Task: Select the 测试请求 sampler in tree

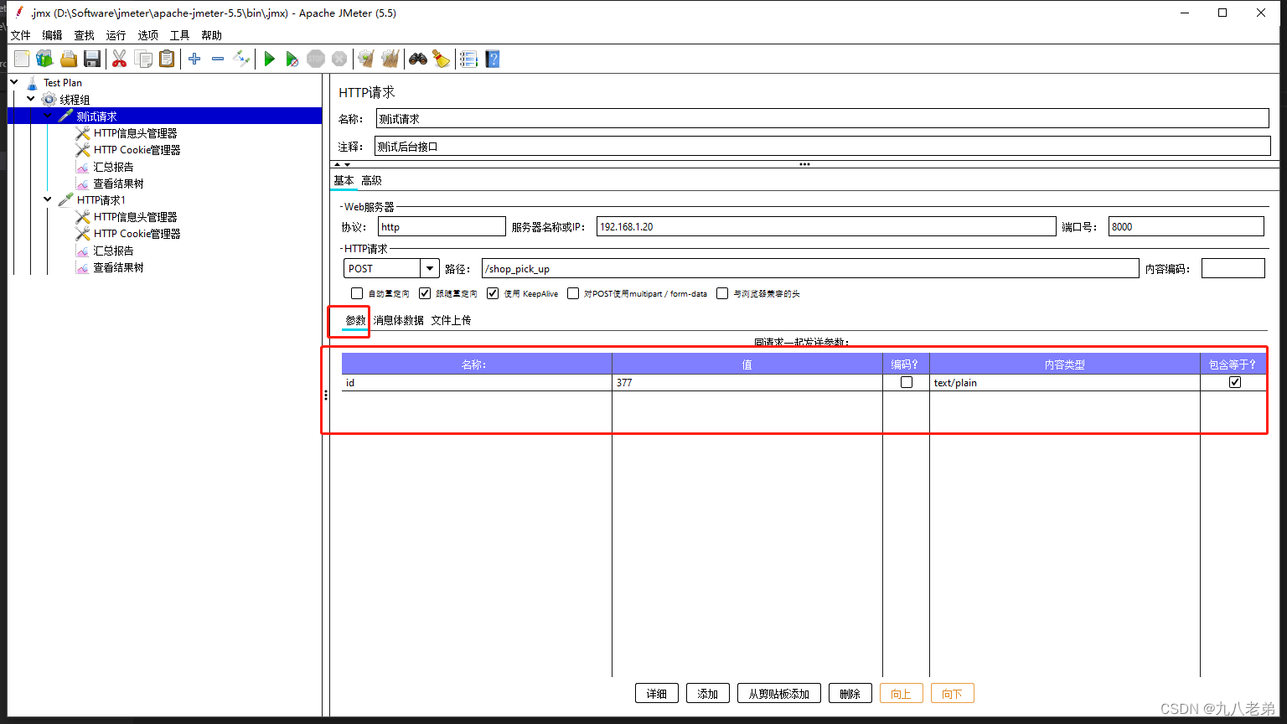Action: click(x=96, y=116)
